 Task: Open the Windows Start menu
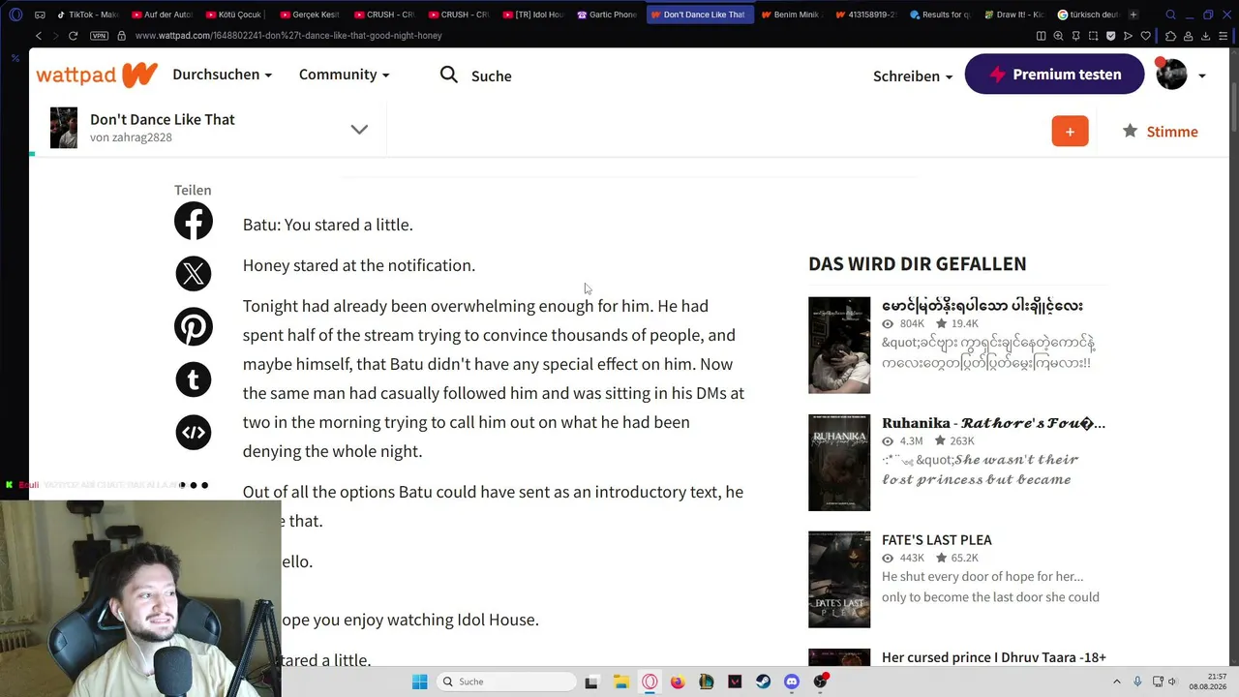[x=419, y=682]
